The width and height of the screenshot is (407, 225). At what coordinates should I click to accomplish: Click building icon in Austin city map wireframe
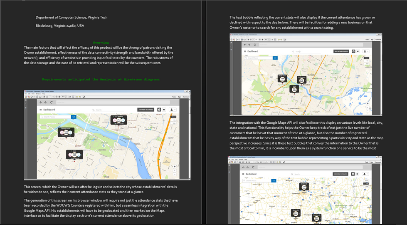click(x=353, y=51)
